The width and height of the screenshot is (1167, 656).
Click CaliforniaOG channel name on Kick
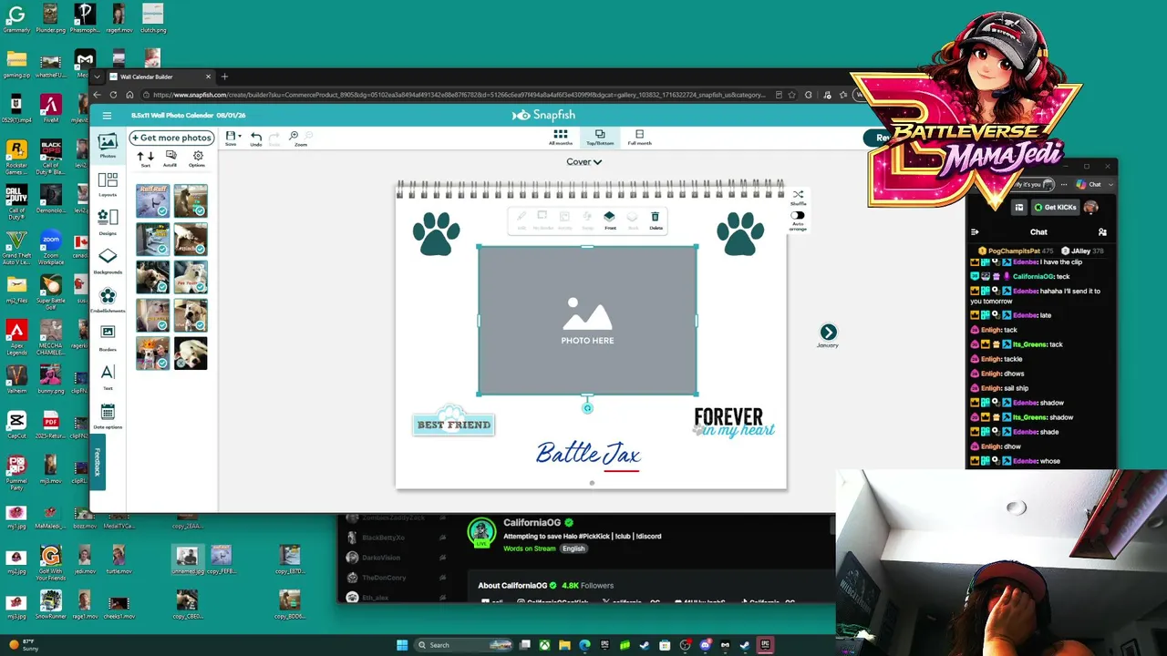(x=532, y=522)
